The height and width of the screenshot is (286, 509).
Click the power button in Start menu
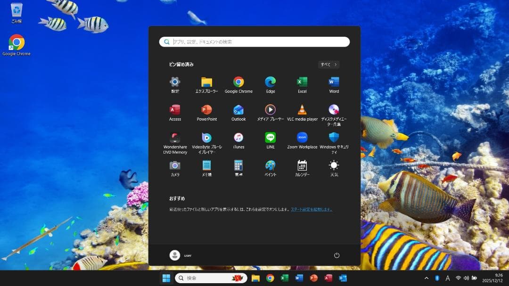point(336,255)
